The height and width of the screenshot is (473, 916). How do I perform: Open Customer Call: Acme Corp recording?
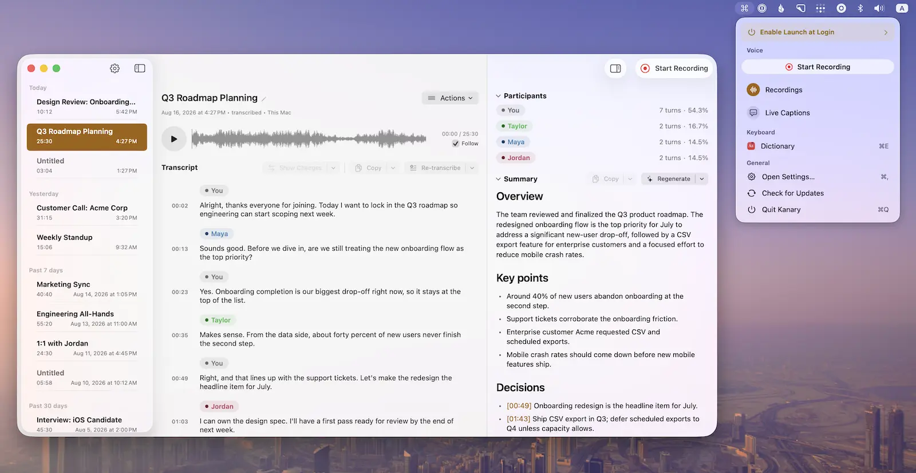87,213
